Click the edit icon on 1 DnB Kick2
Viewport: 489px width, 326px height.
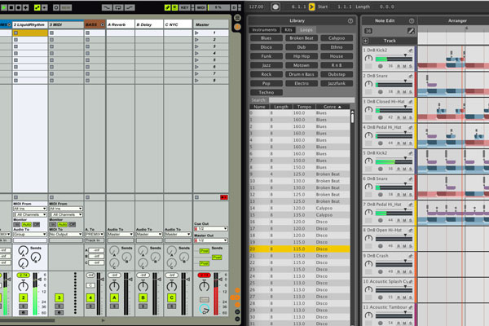point(411,51)
